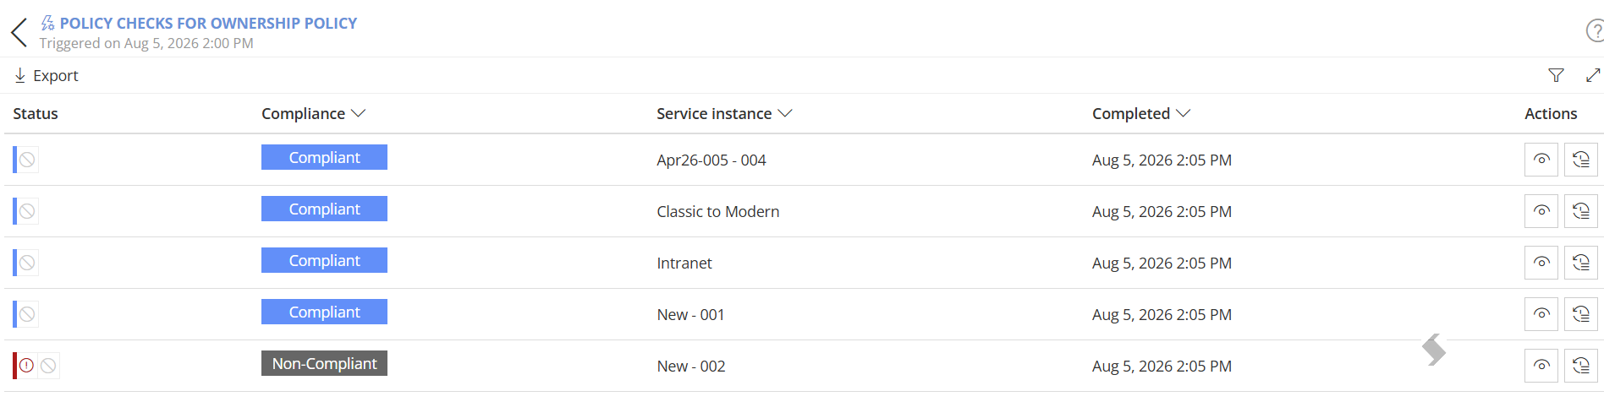View details eye icon for Classic to Modern

point(1541,211)
